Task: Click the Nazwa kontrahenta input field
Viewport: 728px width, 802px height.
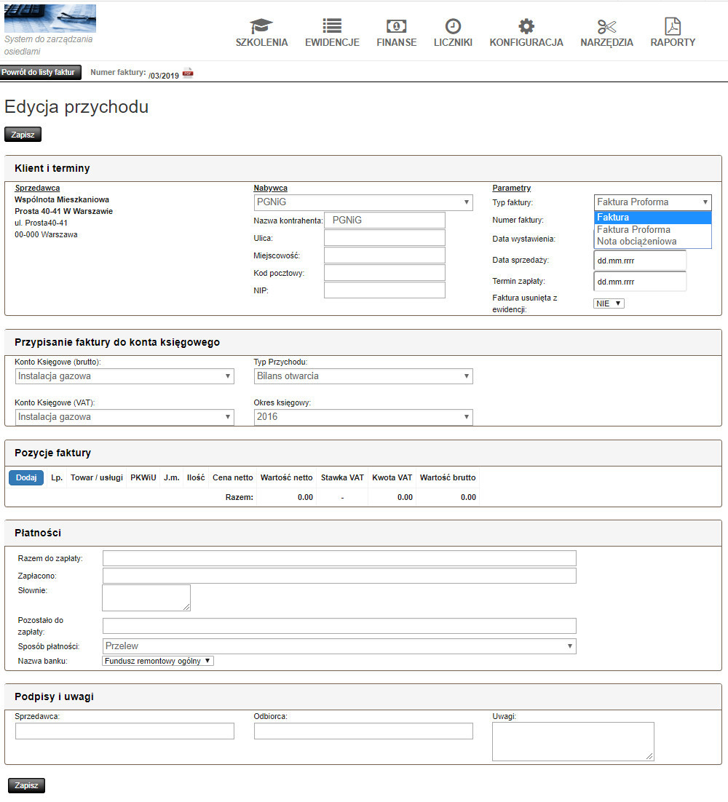Action: pos(384,220)
